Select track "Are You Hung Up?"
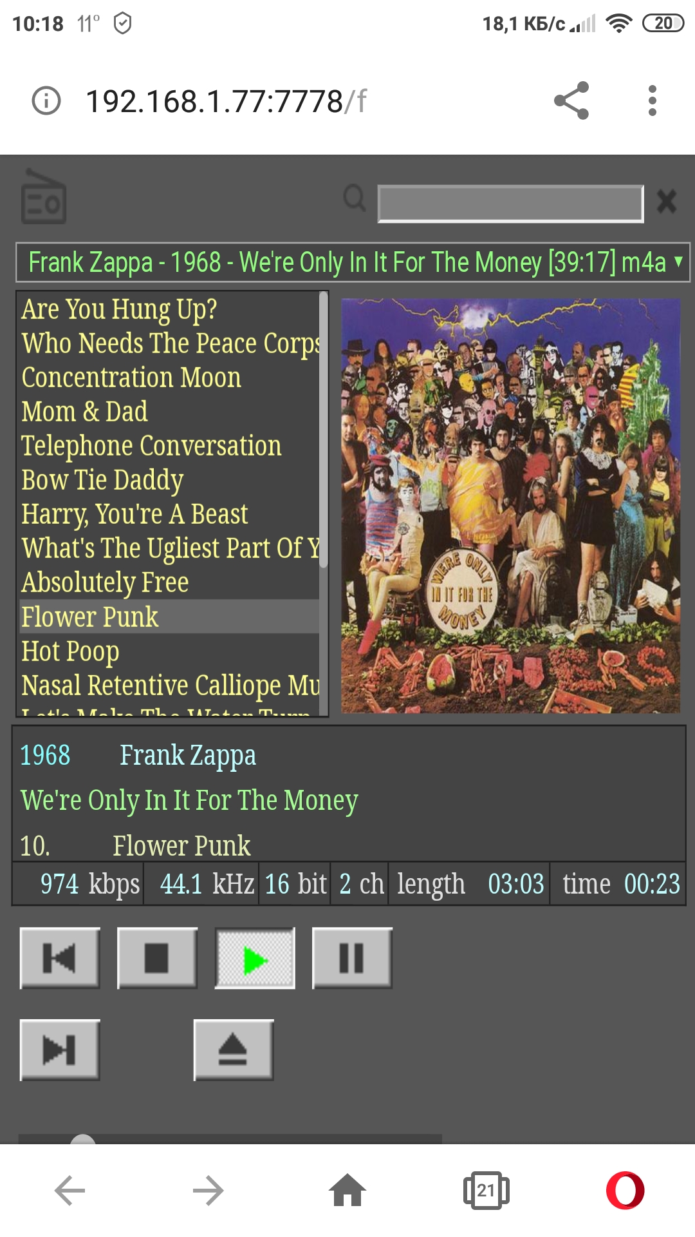Viewport: 695px width, 1237px height. pos(170,309)
